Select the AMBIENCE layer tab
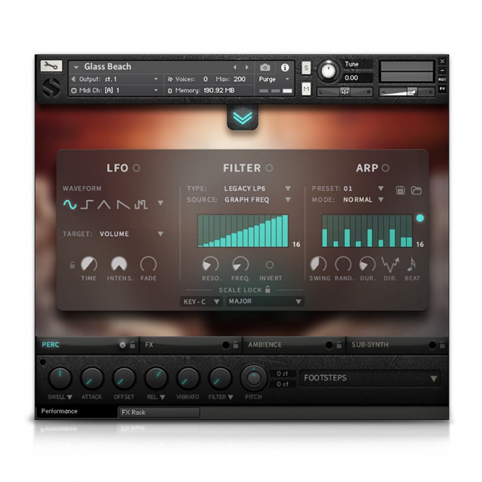The image size is (482, 482). (265, 345)
